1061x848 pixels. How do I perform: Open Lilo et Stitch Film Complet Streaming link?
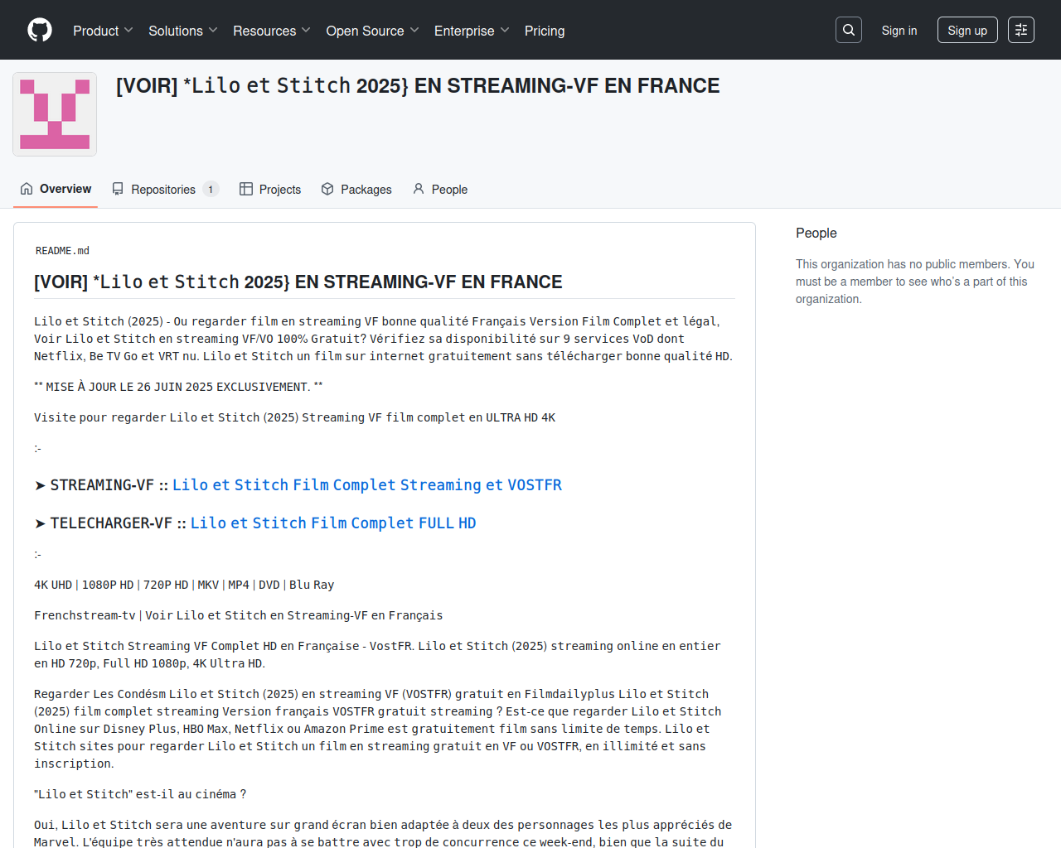coord(367,484)
